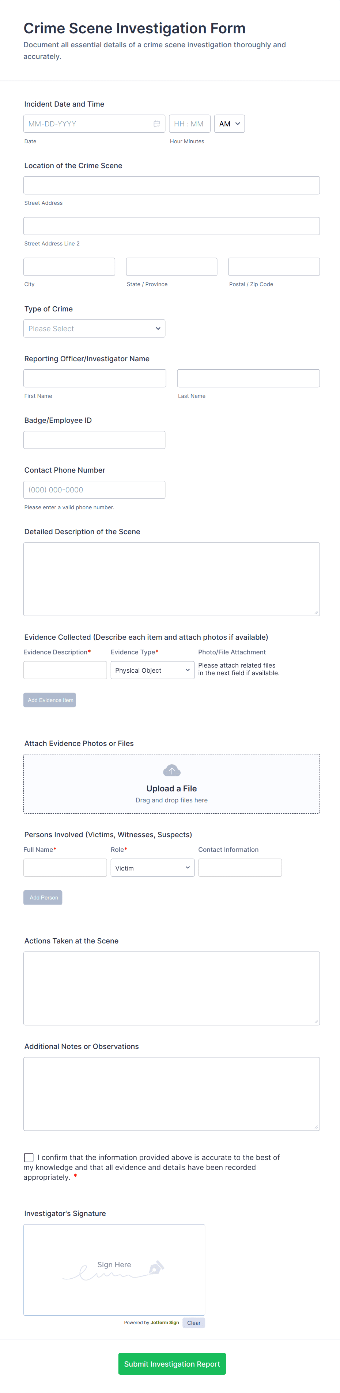Submit the investigation report
Viewport: 340px width, 1393px height.
(171, 1364)
